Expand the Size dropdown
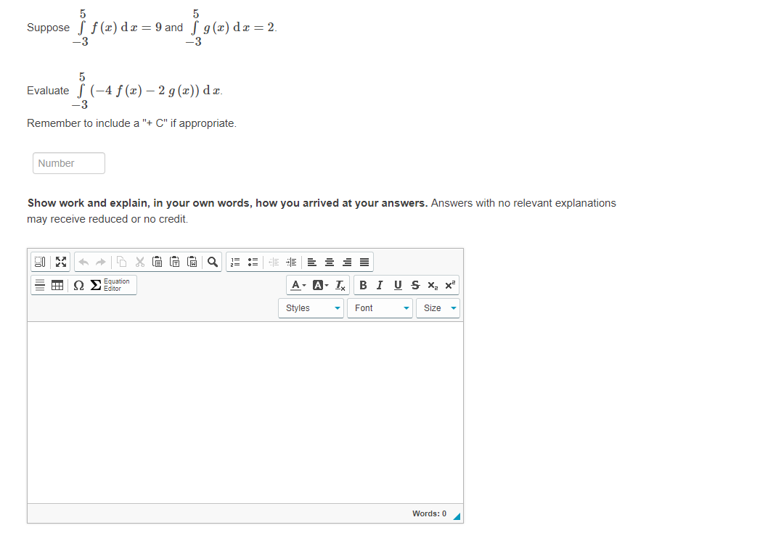The height and width of the screenshot is (541, 760). [x=438, y=307]
